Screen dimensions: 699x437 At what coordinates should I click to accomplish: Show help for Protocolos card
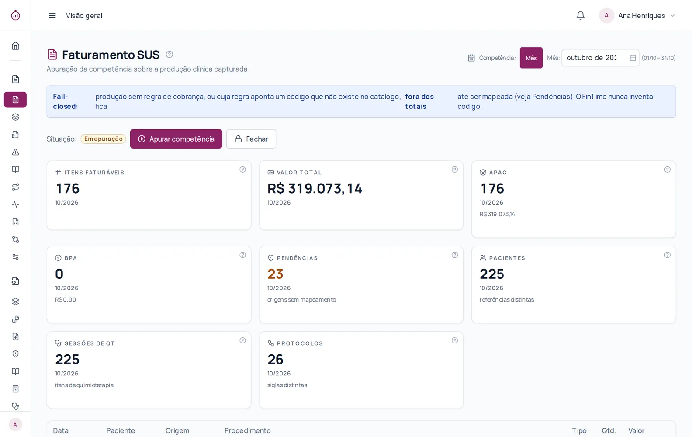(x=455, y=340)
